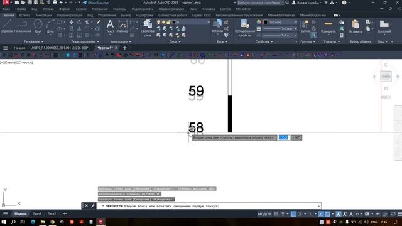The image size is (402, 226).
Task: Click the AutoCAD application menu logo
Action: [x=6, y=3]
